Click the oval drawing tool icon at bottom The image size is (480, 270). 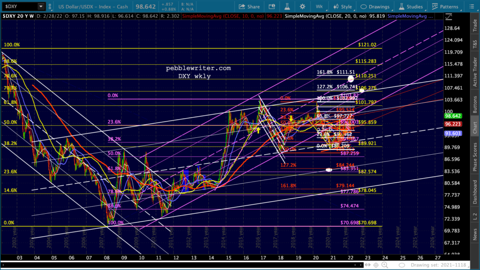click(x=402, y=265)
